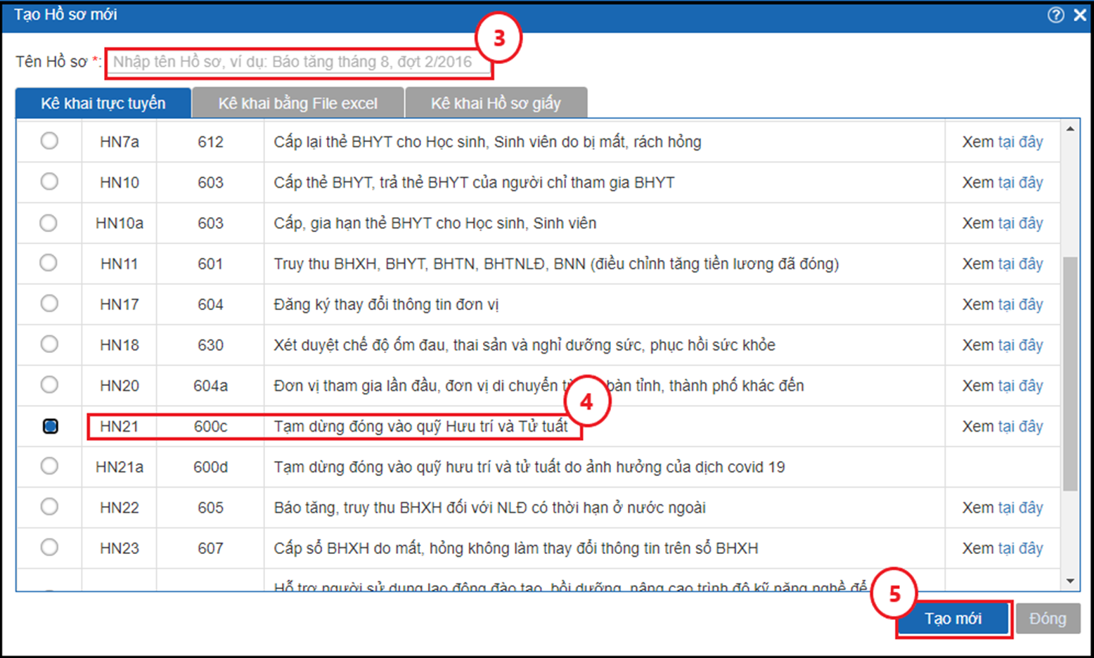Choose the HN11 radio option
1094x658 pixels.
click(x=49, y=264)
